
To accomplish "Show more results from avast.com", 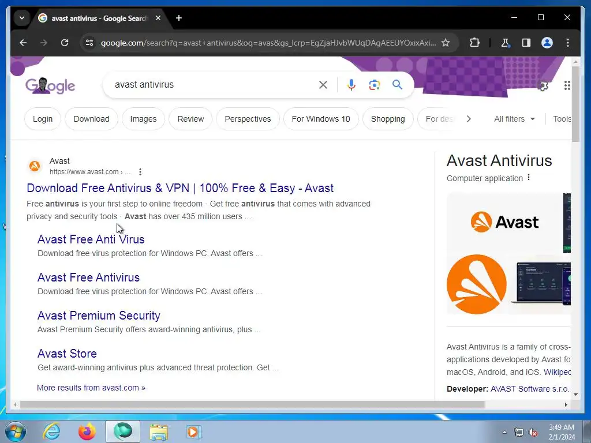I will [91, 388].
